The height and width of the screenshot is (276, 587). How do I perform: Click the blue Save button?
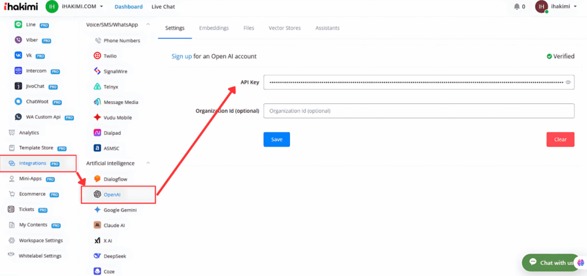pos(276,139)
